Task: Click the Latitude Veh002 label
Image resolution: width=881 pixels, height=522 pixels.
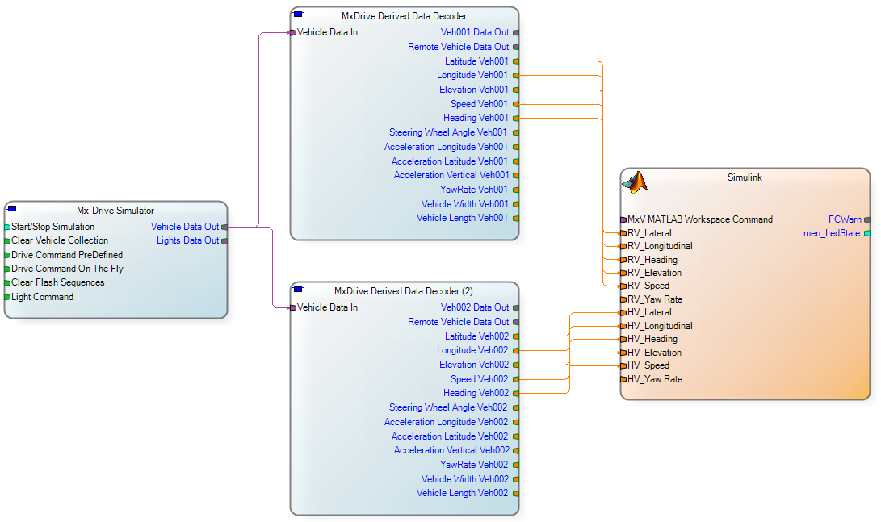Action: (x=476, y=336)
